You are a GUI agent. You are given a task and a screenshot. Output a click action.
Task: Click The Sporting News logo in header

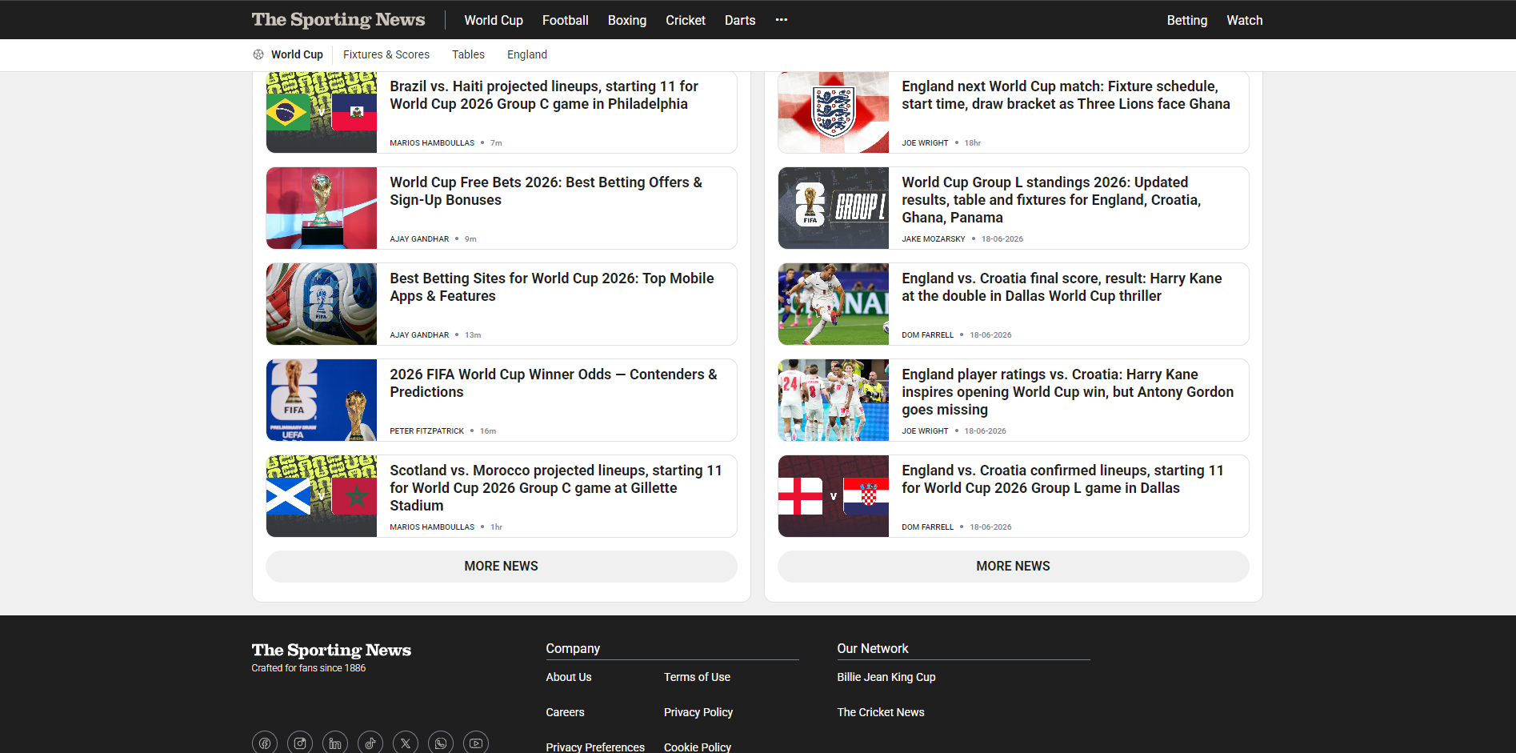[338, 20]
